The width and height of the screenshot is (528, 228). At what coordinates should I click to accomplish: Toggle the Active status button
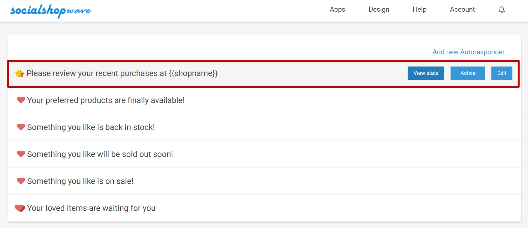pos(468,73)
